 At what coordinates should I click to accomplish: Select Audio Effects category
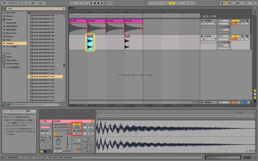(12, 26)
